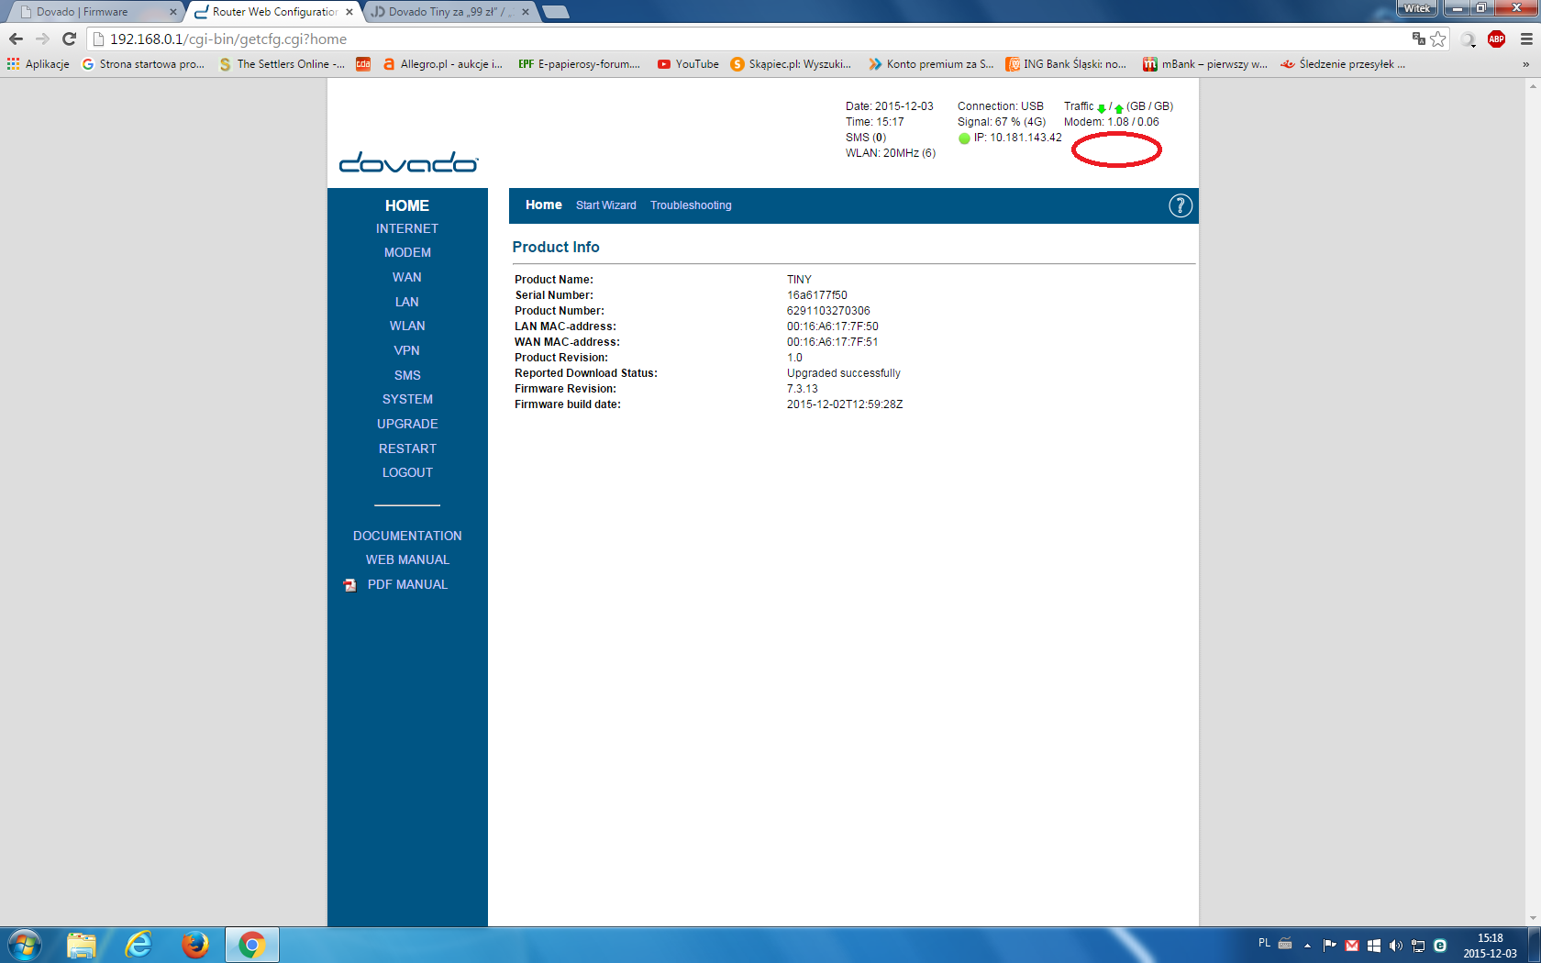Bookmark page with the star icon
The width and height of the screenshot is (1541, 963).
tap(1438, 39)
